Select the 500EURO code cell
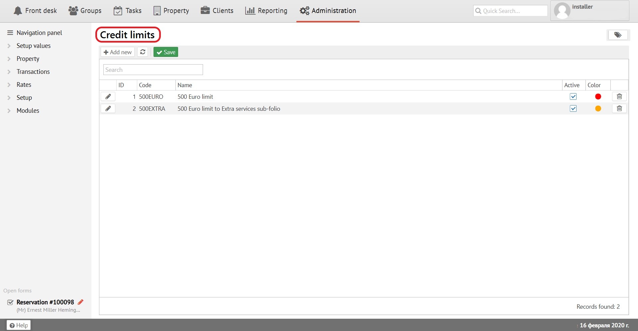 151,97
